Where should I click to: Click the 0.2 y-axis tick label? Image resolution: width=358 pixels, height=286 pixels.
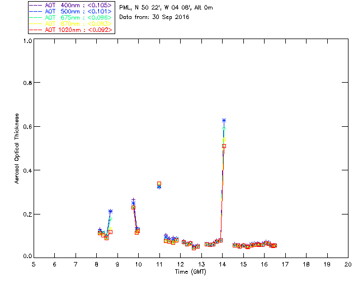[27, 214]
